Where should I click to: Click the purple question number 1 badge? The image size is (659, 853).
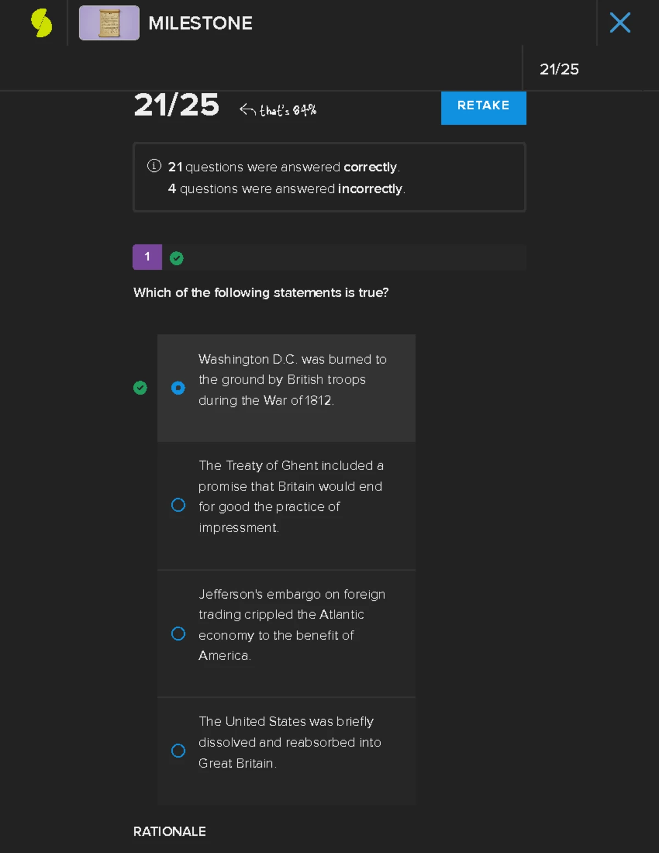point(147,257)
